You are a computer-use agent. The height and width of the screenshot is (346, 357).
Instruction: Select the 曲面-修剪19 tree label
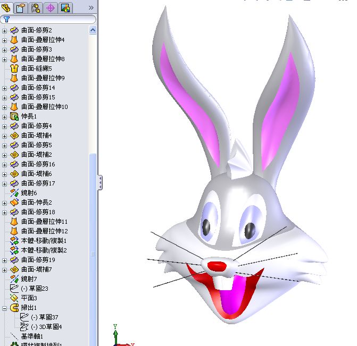pyautogui.click(x=38, y=260)
